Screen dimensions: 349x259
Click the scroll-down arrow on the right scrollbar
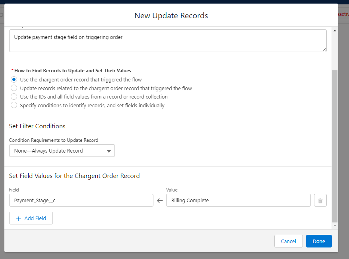(335, 225)
